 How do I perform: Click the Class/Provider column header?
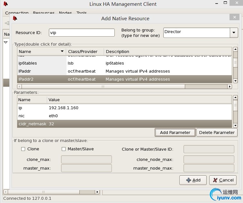[x=85, y=51]
